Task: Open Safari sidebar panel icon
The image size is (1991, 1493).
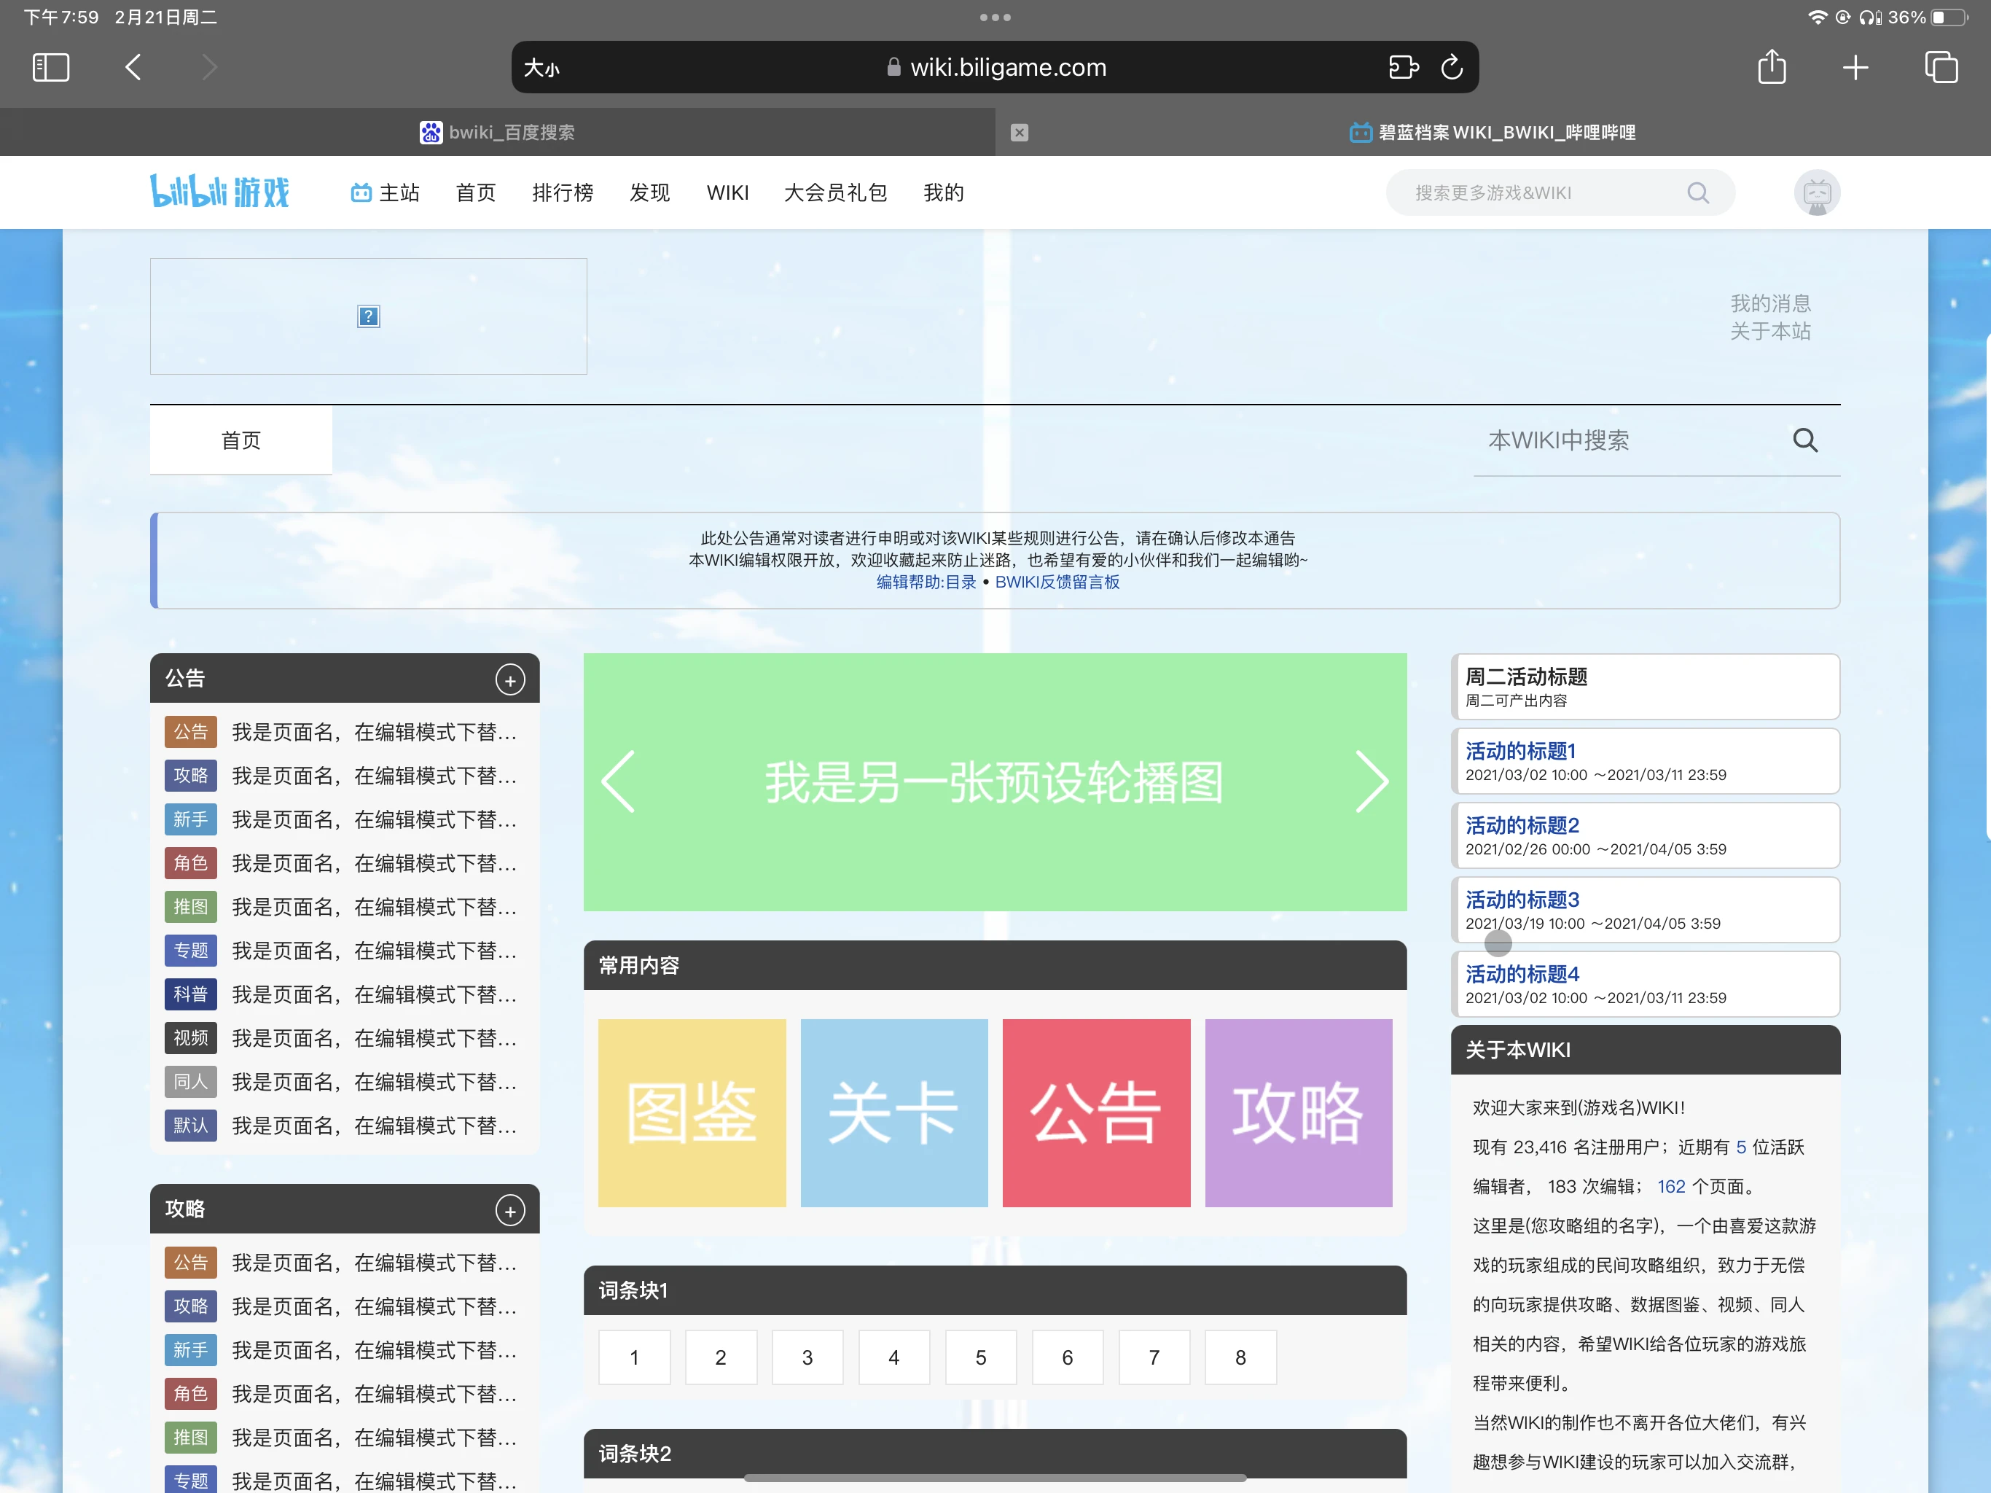Action: pyautogui.click(x=50, y=68)
